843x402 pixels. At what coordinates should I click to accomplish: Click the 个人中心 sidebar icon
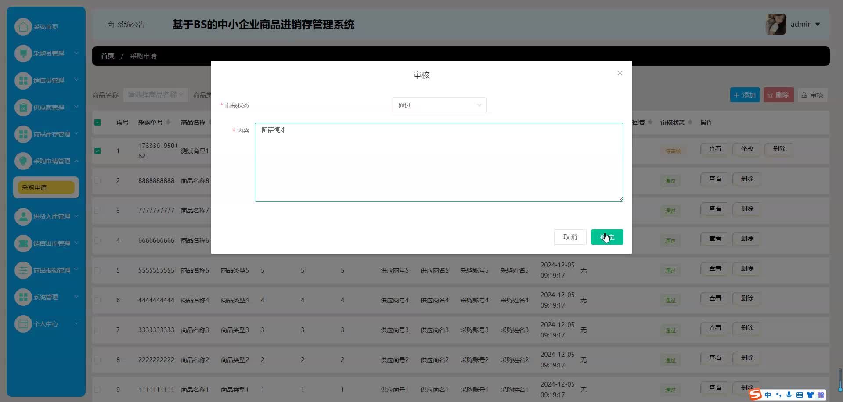point(23,324)
